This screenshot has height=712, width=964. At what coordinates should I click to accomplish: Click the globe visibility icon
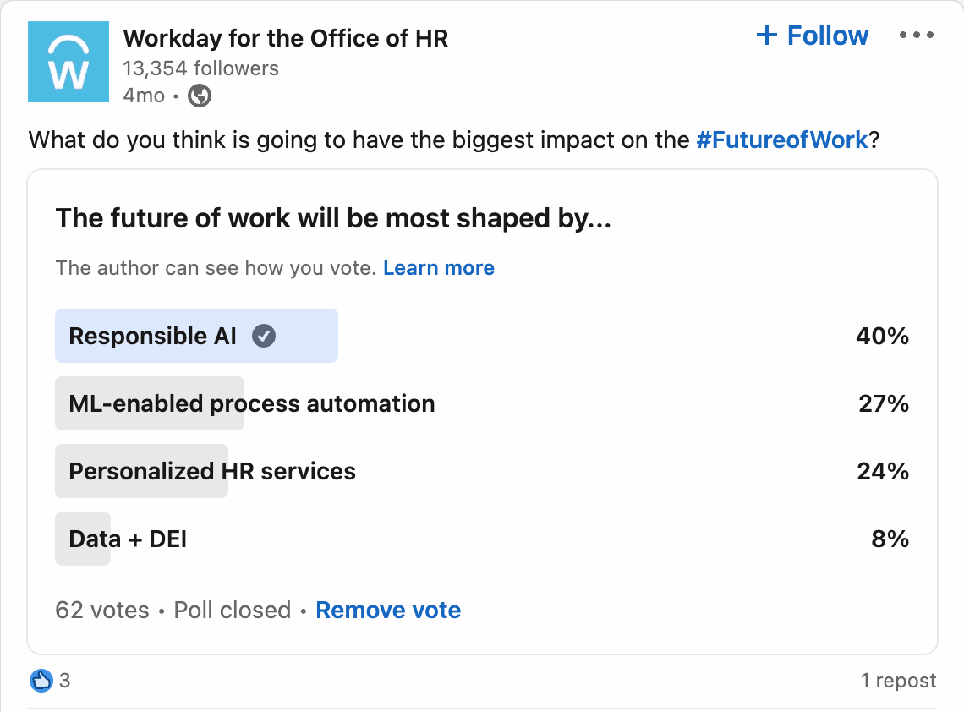click(200, 96)
